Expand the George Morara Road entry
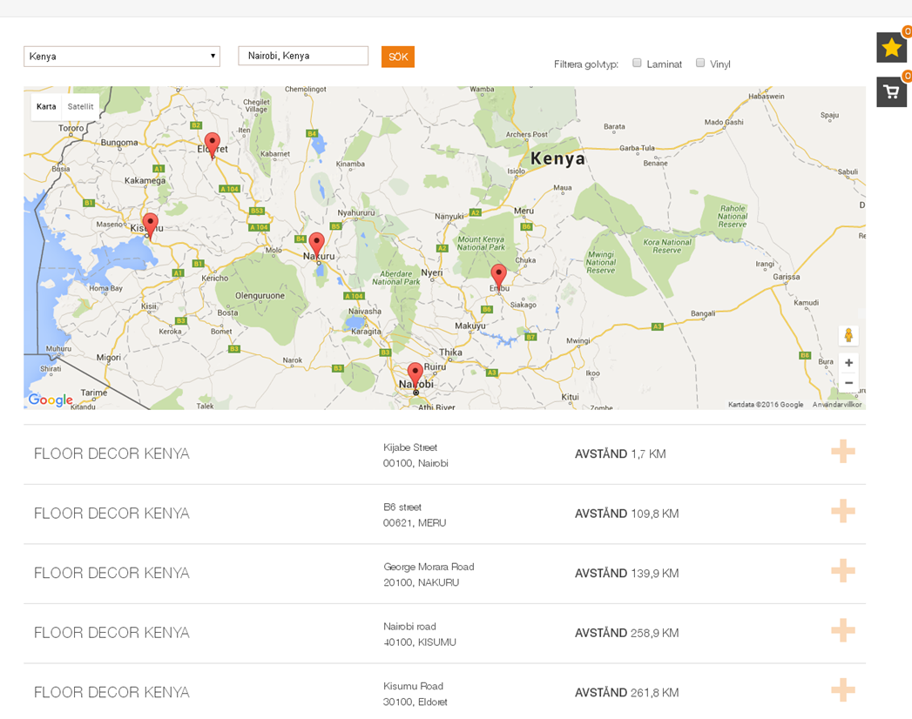Viewport: 912px width, 719px height. coord(843,571)
